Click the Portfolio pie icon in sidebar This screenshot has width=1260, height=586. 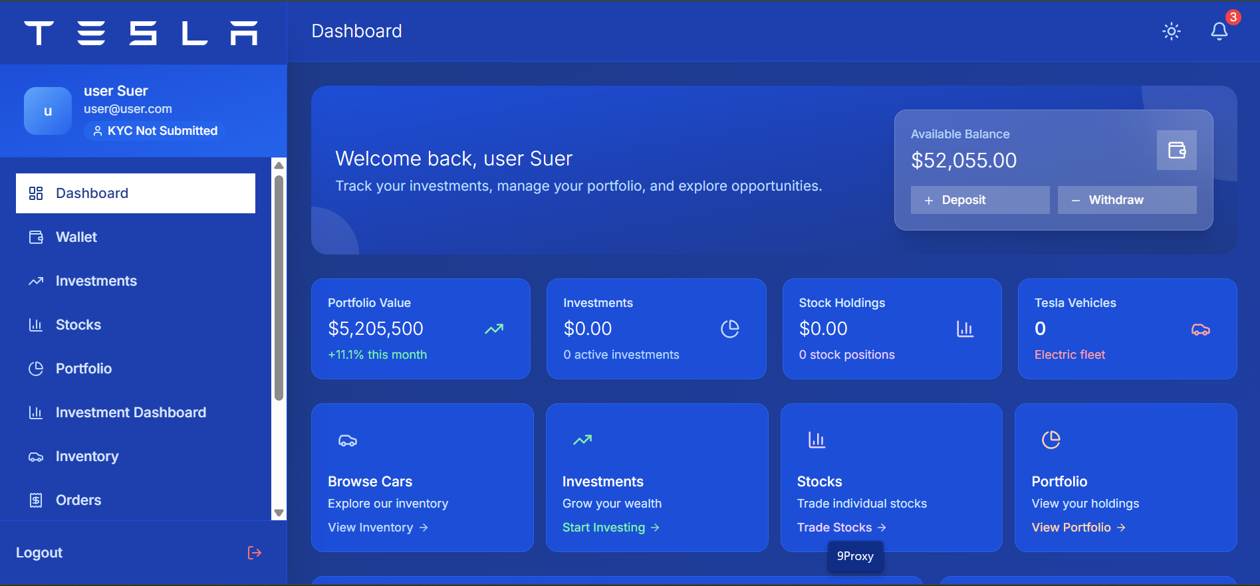[x=36, y=369]
